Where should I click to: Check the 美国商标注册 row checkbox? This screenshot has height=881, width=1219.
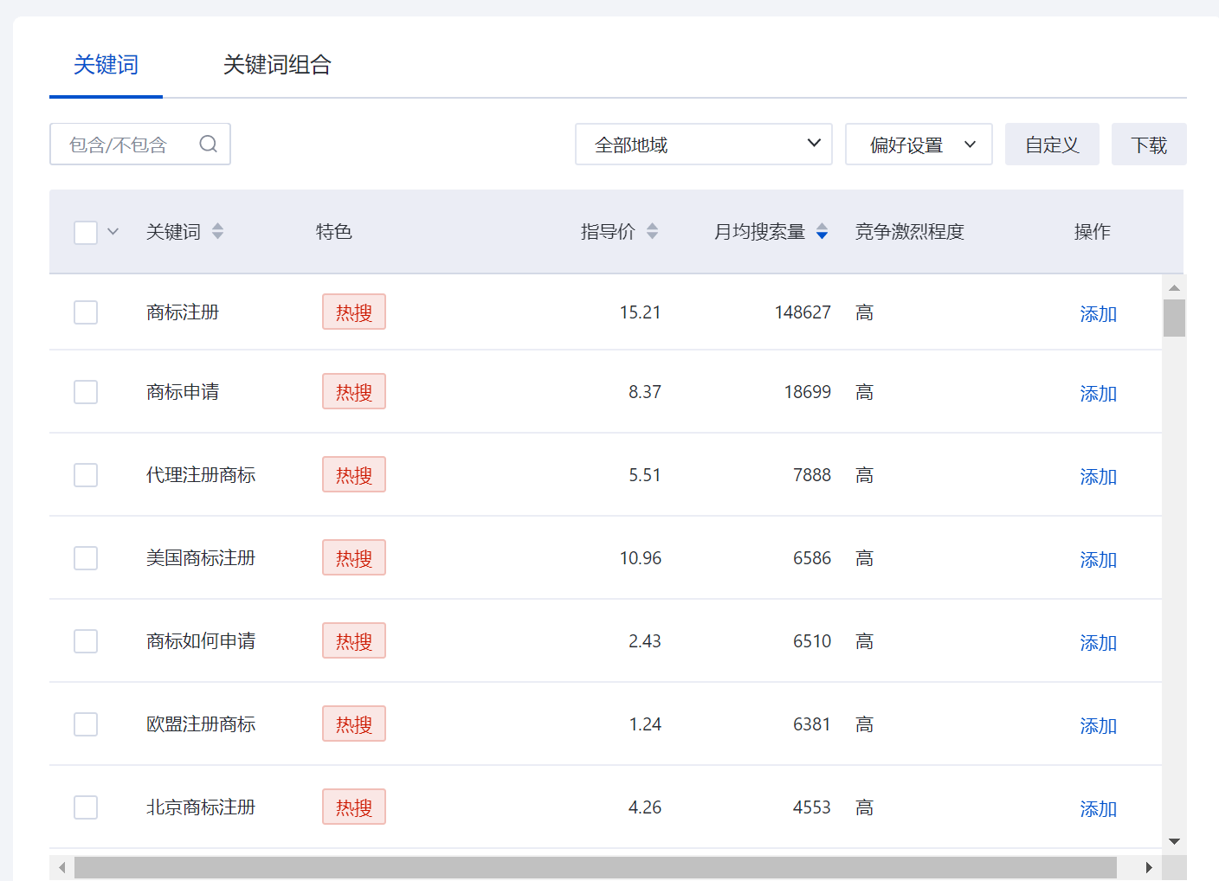pos(86,558)
